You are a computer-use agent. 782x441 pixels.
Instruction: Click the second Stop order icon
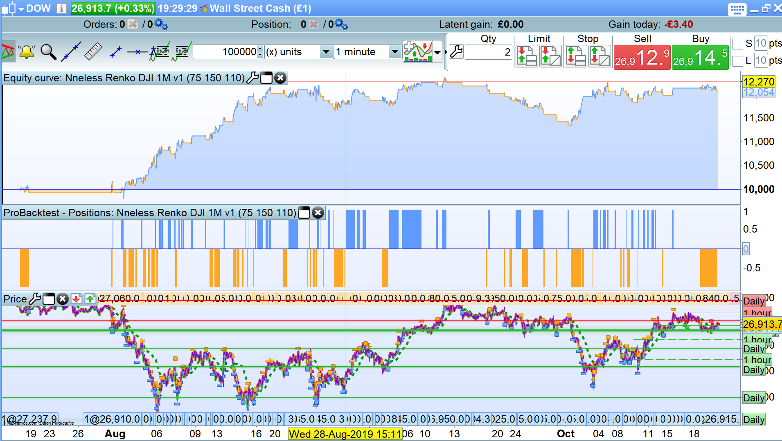599,56
